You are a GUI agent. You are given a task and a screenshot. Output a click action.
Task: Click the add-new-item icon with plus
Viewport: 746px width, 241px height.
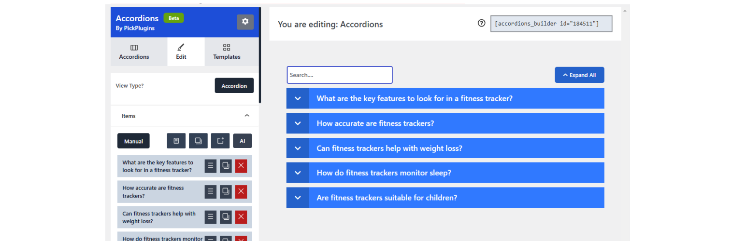pos(220,141)
